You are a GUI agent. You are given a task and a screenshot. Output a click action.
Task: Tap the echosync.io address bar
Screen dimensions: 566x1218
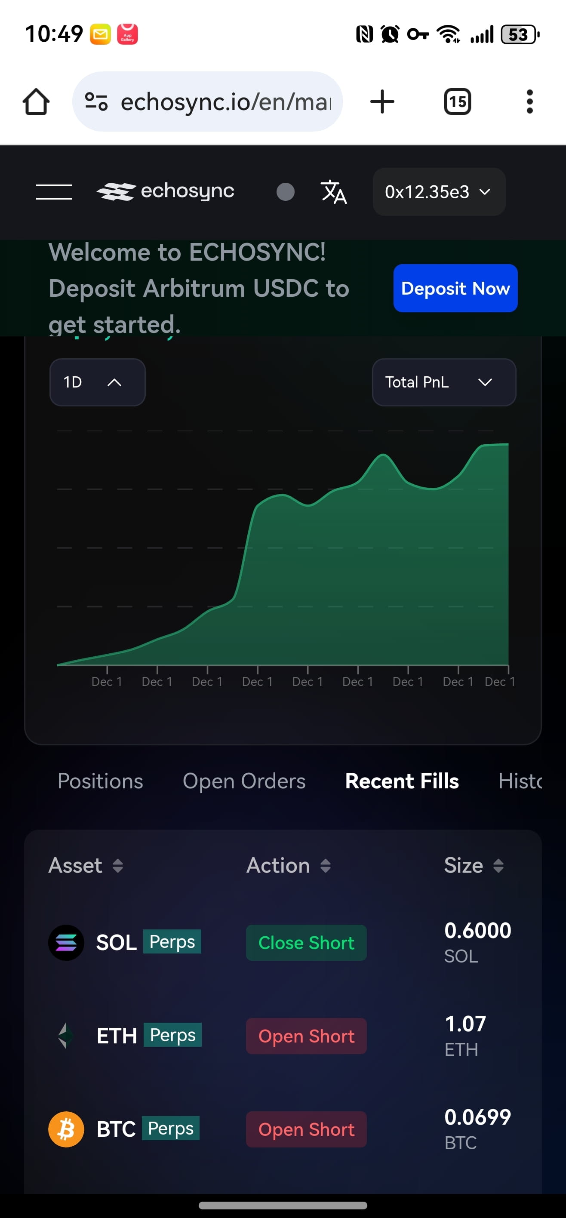(225, 101)
